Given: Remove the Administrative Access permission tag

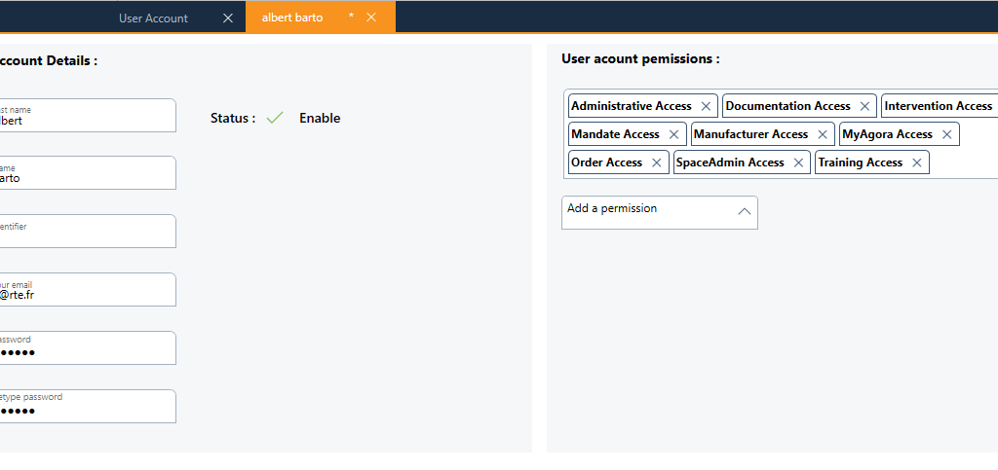Looking at the screenshot, I should (x=705, y=106).
